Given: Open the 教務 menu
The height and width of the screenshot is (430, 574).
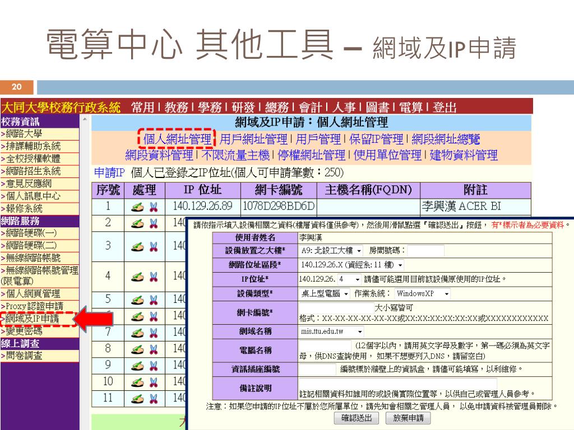Looking at the screenshot, I should point(176,107).
